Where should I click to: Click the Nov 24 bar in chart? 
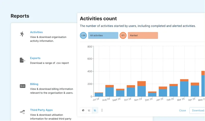[142, 89]
